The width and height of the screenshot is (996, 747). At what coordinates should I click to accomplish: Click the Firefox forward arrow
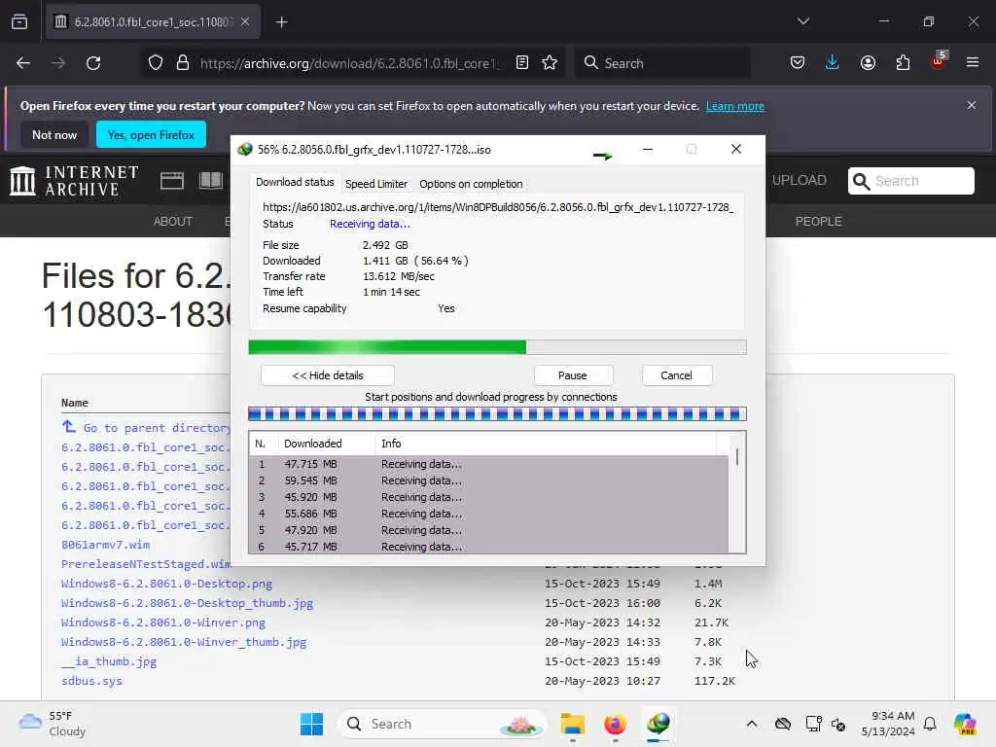58,63
